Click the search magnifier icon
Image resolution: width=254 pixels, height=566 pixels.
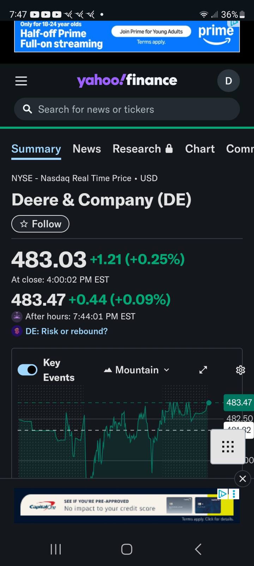28,109
